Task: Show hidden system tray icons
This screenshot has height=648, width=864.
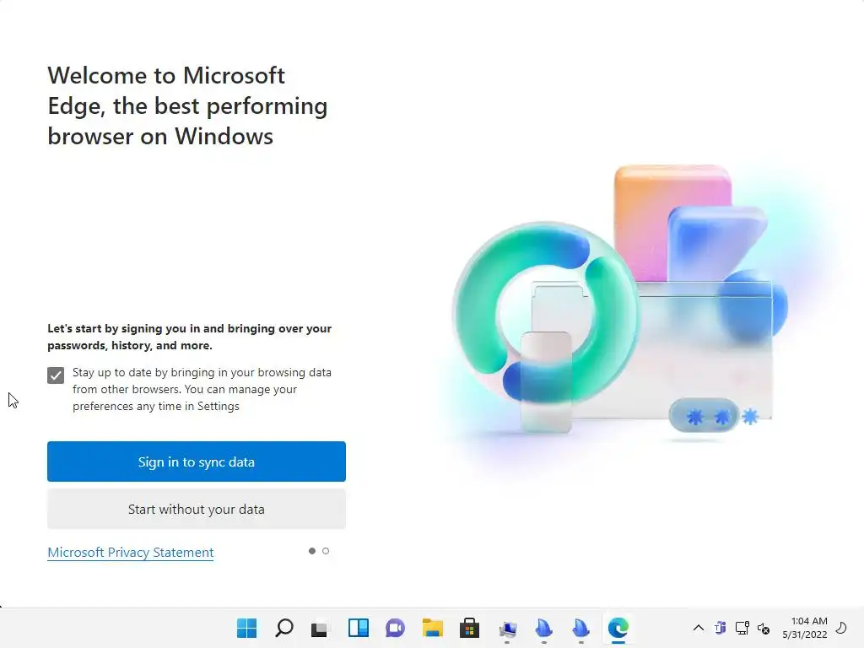Action: point(698,628)
